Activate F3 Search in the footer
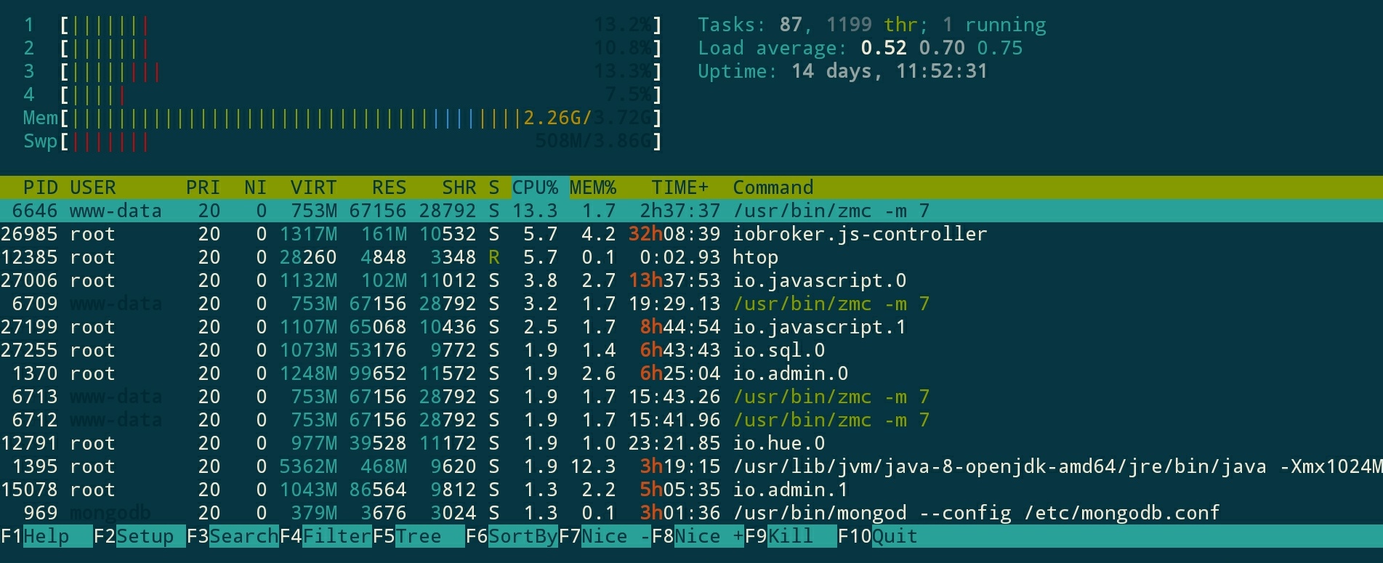This screenshot has width=1383, height=563. pyautogui.click(x=233, y=536)
